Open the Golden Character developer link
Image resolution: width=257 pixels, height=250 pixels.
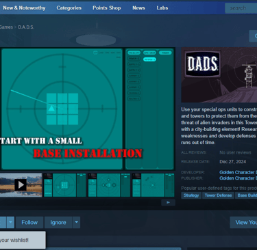[x=238, y=172]
